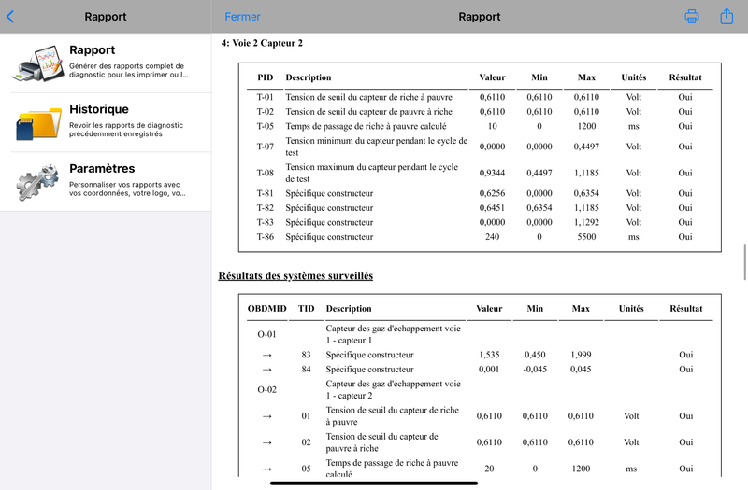748x490 pixels.
Task: Tap the T-01 row PID cell
Action: pos(266,97)
